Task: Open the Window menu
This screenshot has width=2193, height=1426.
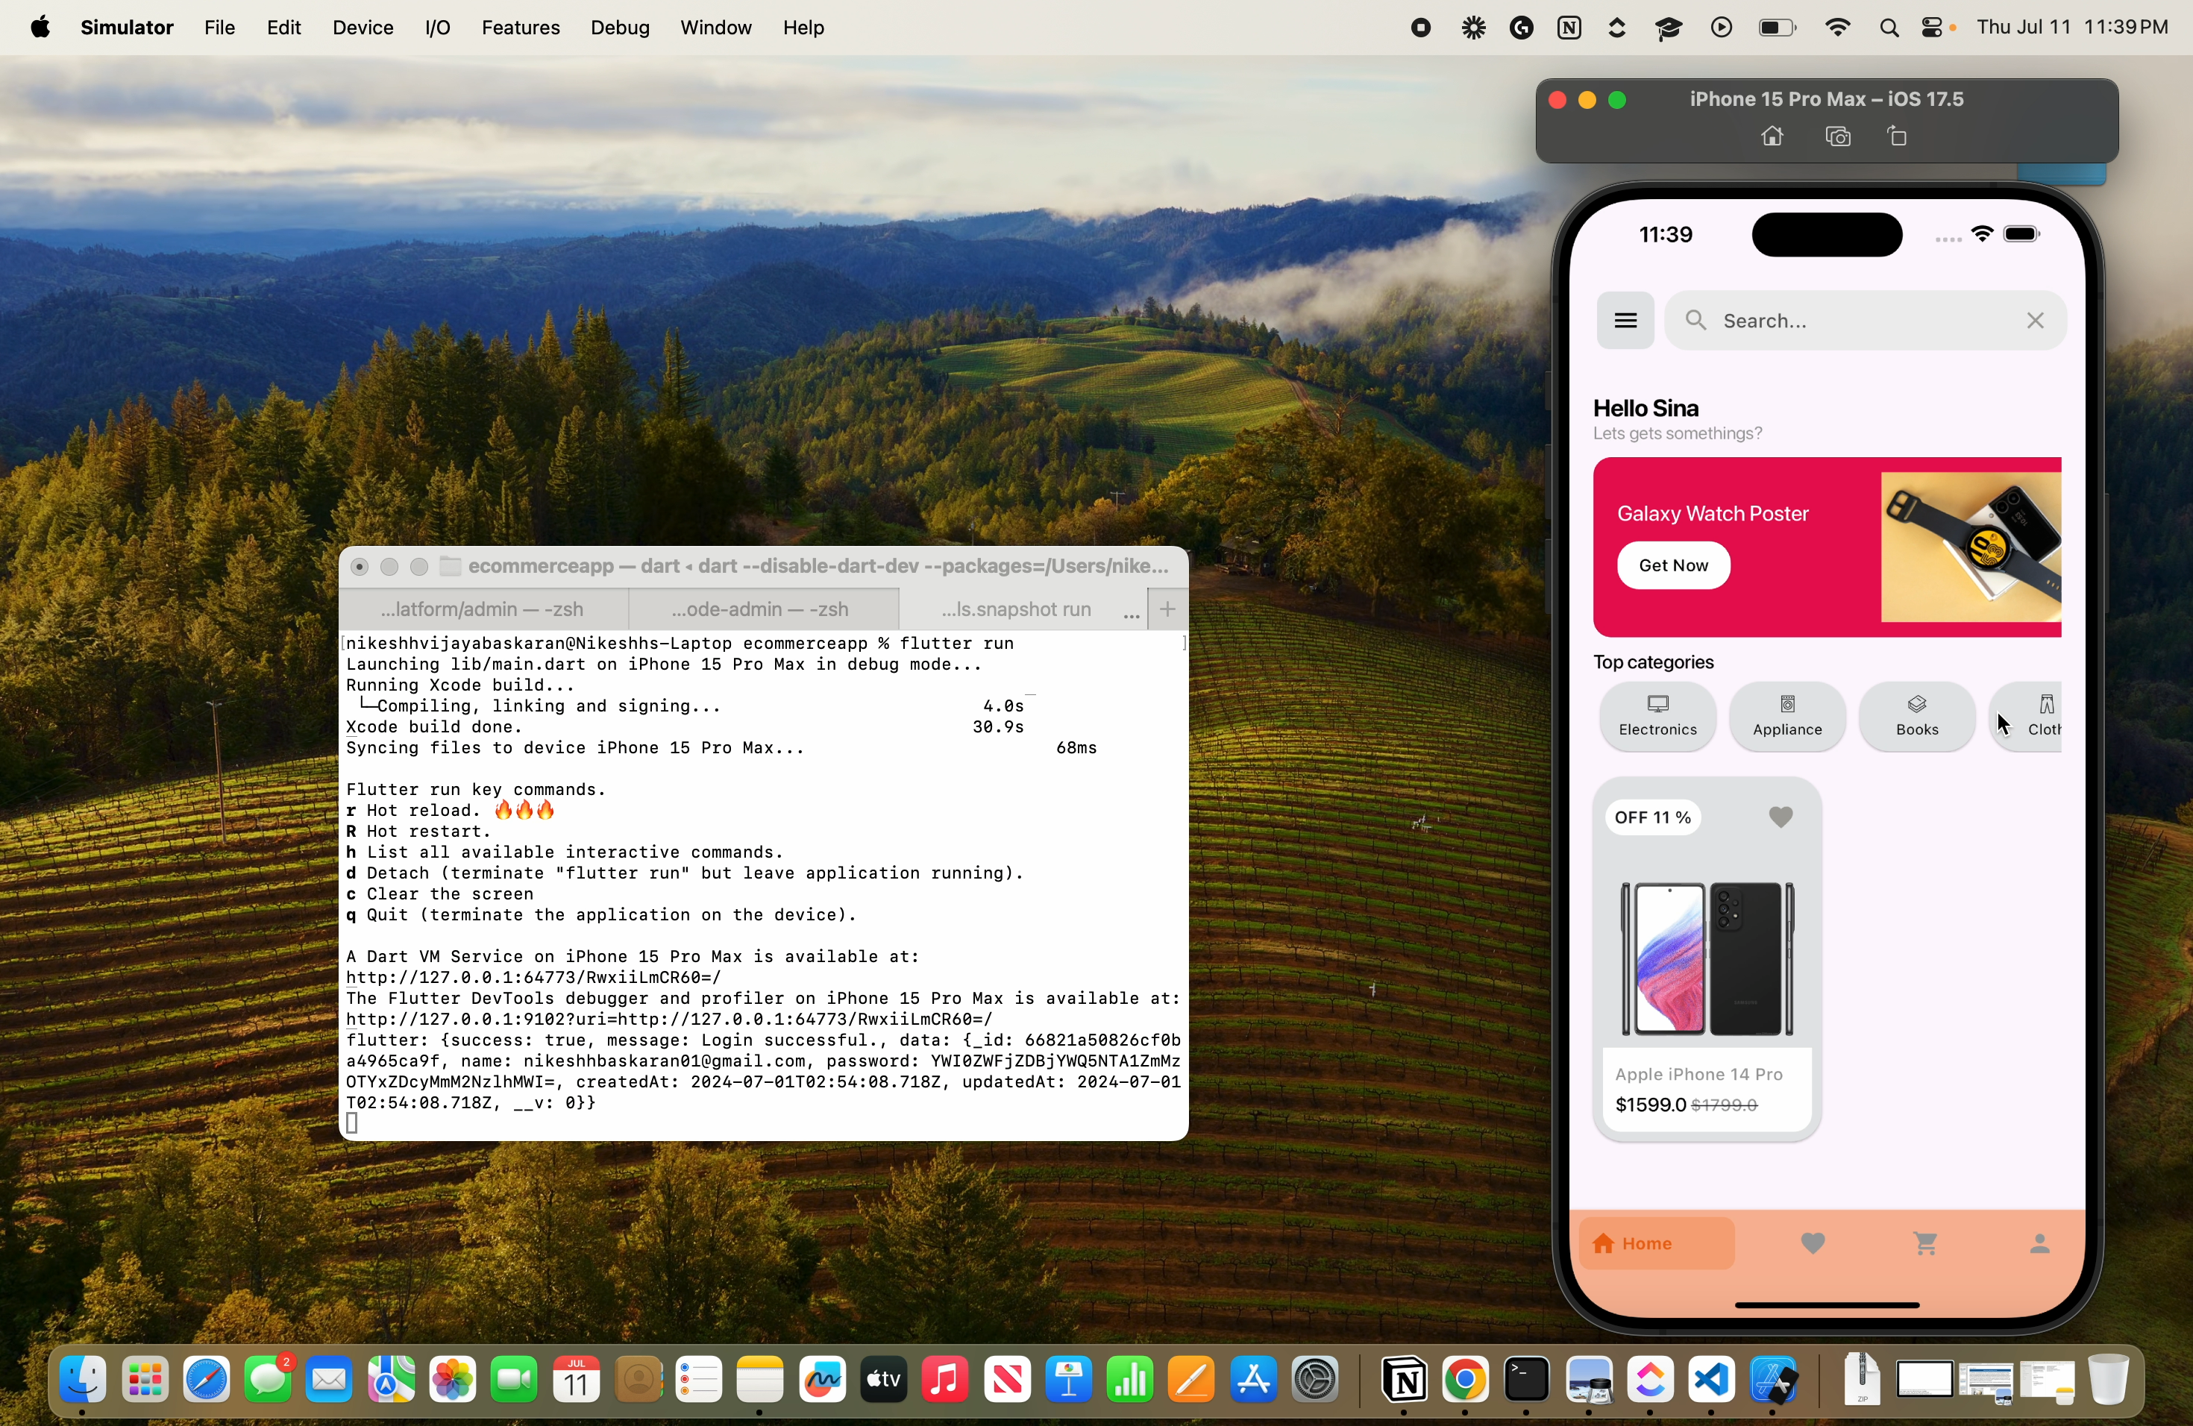Action: pyautogui.click(x=716, y=28)
